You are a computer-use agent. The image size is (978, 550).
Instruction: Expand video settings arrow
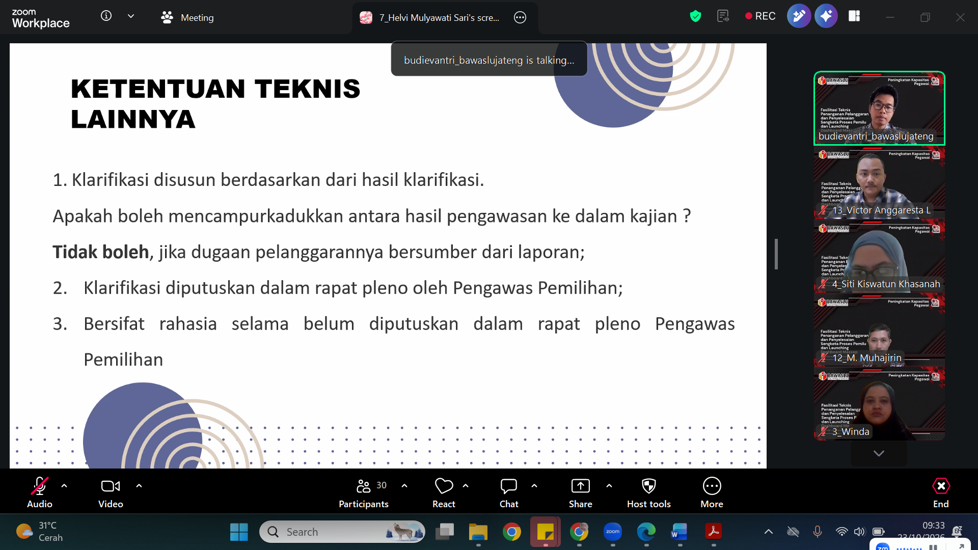click(139, 486)
